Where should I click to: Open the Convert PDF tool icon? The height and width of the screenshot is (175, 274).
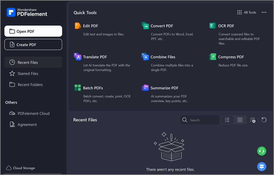(145, 26)
